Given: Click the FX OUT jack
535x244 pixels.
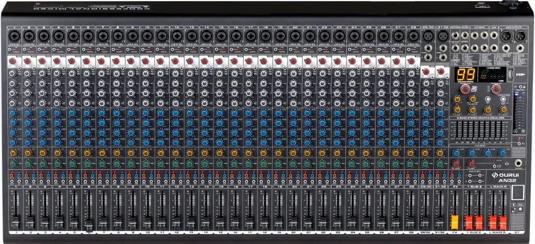Looking at the screenshot, I should click(456, 48).
